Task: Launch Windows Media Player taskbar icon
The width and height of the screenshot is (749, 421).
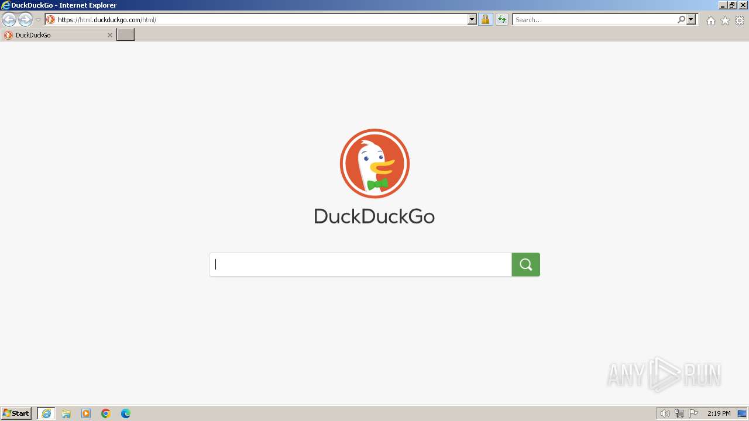Action: pos(86,413)
